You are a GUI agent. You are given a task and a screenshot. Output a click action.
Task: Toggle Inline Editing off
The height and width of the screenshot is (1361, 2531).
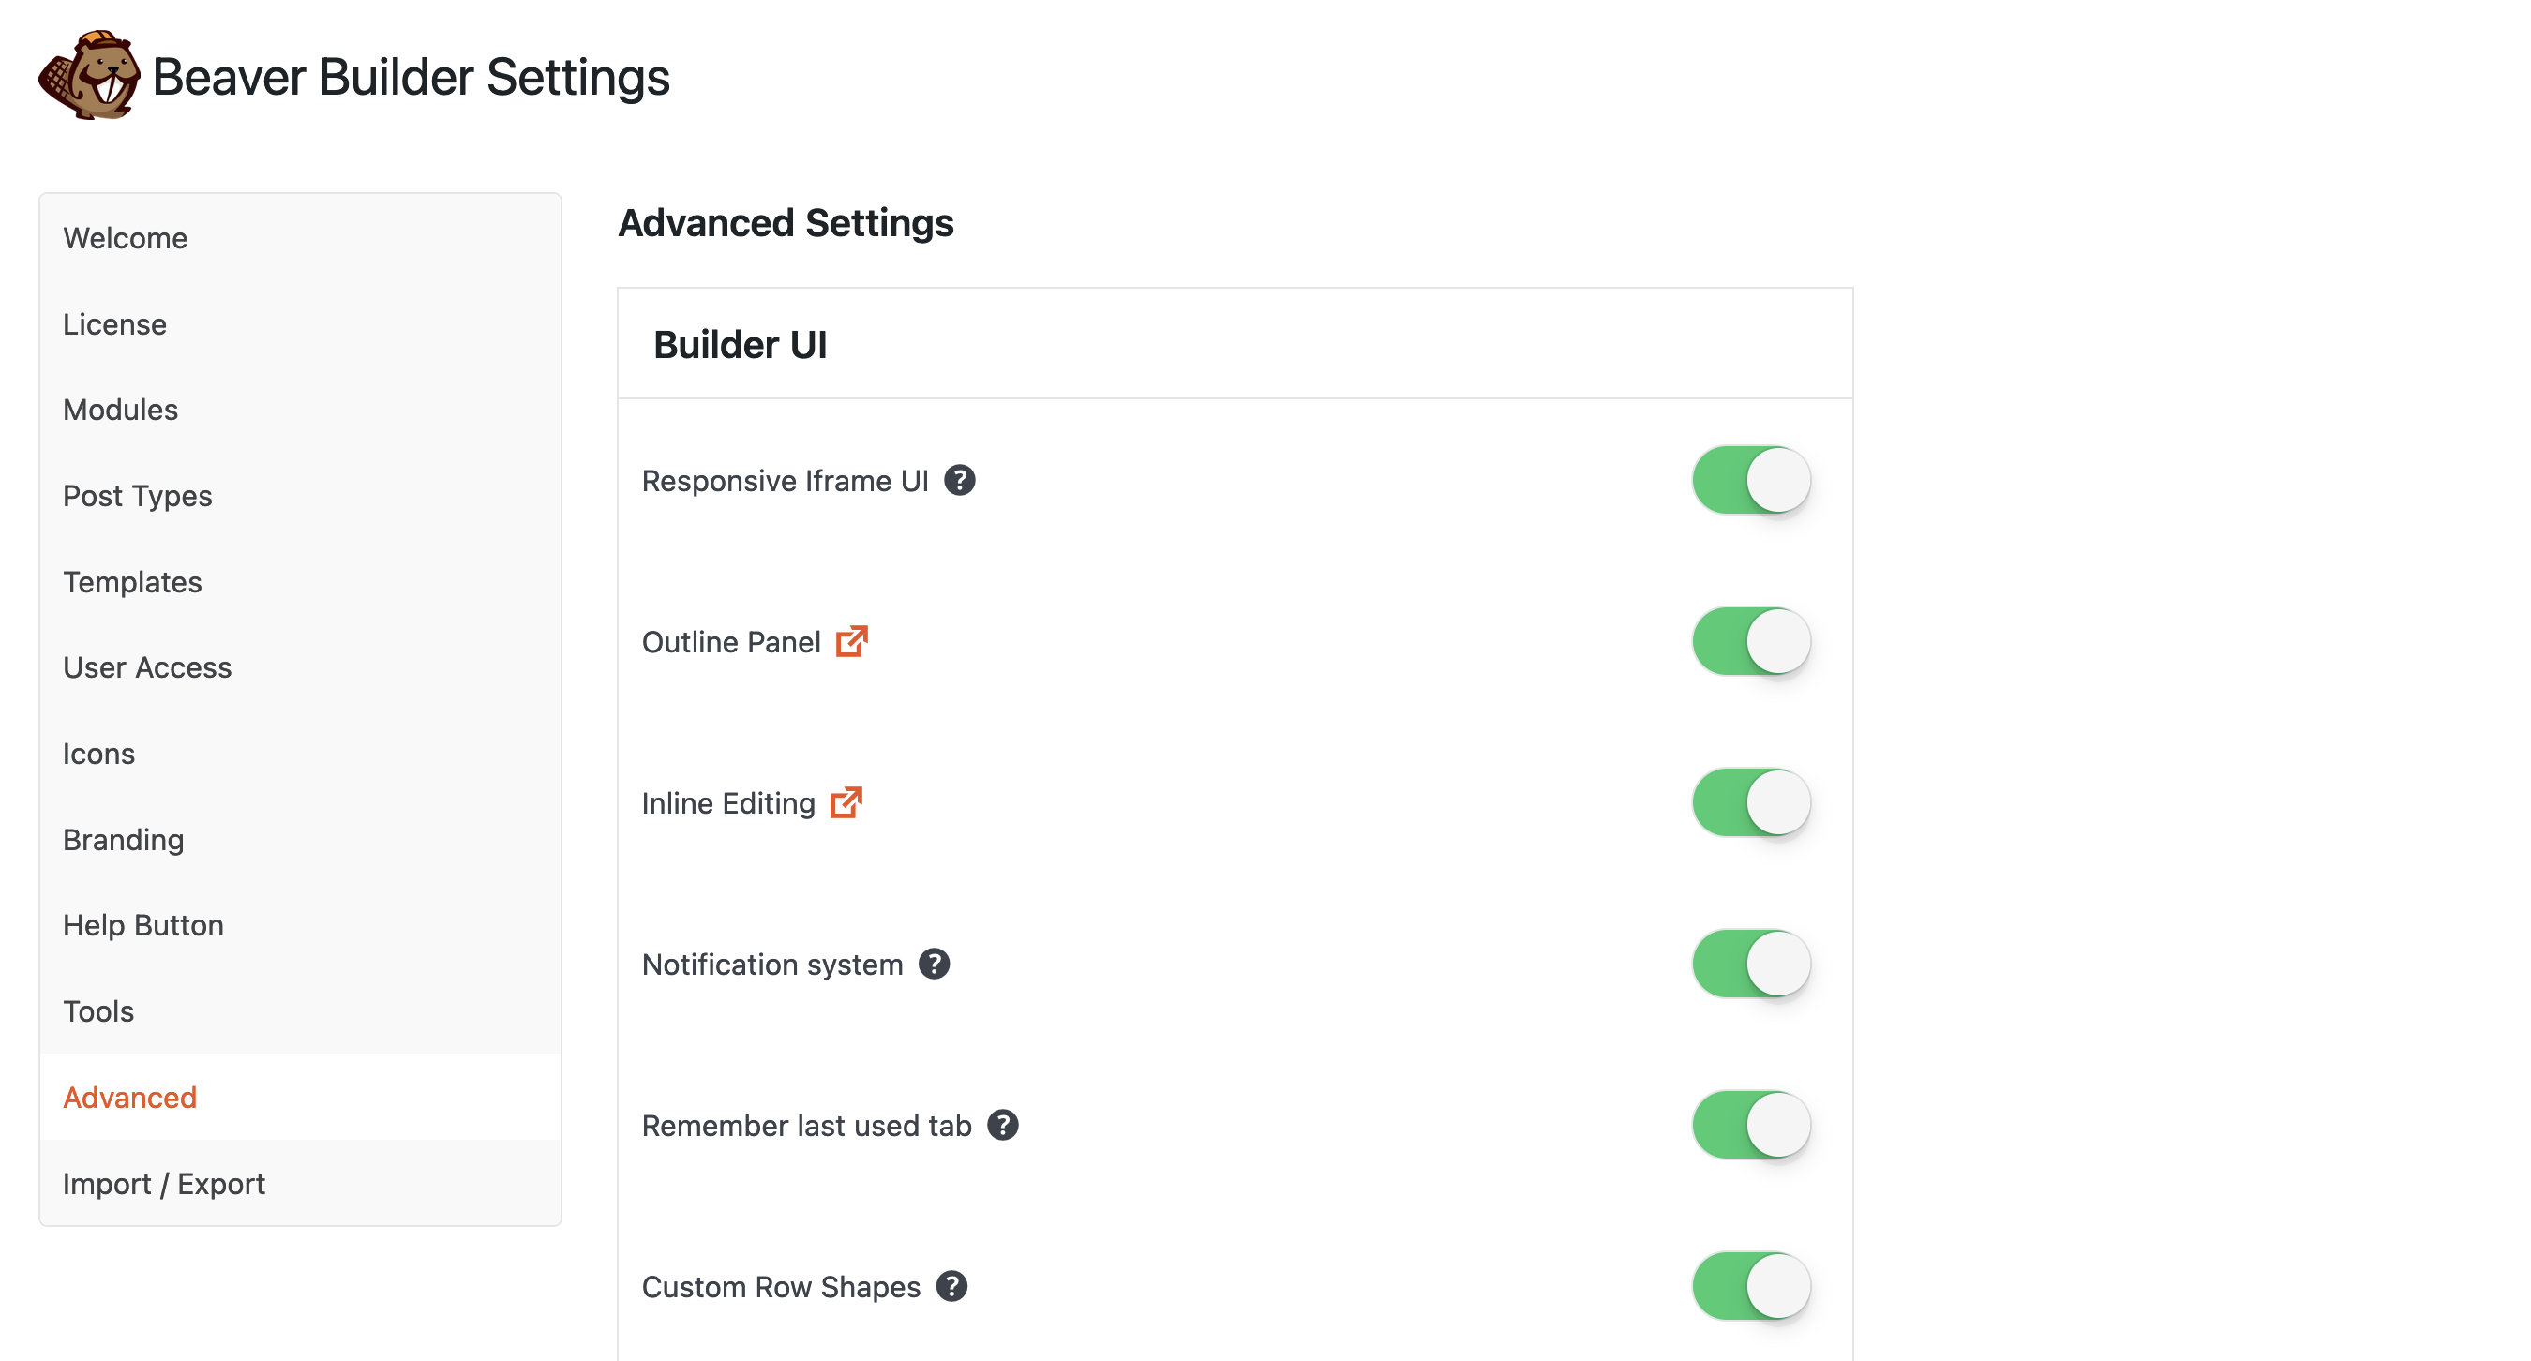point(1751,801)
